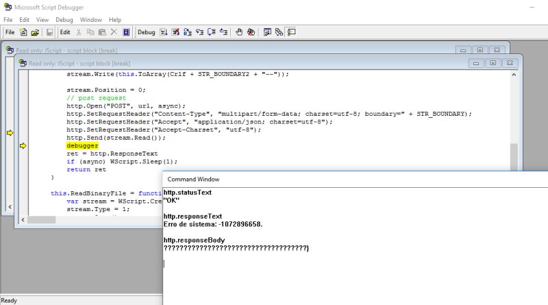Click yellow arrow in front window margin
The height and width of the screenshot is (305, 548).
click(x=23, y=146)
